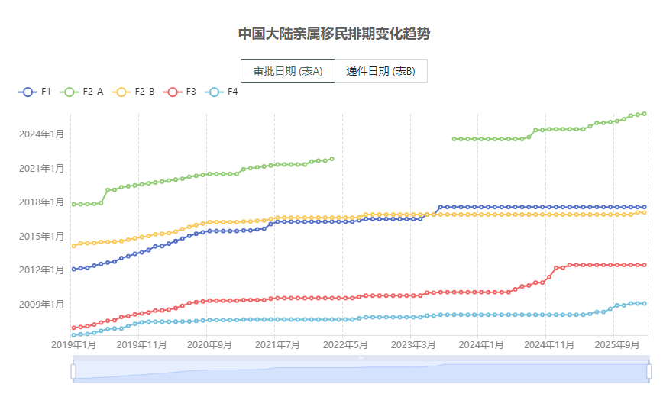Click first F2-A point after the gap
663x410 pixels.
[454, 139]
